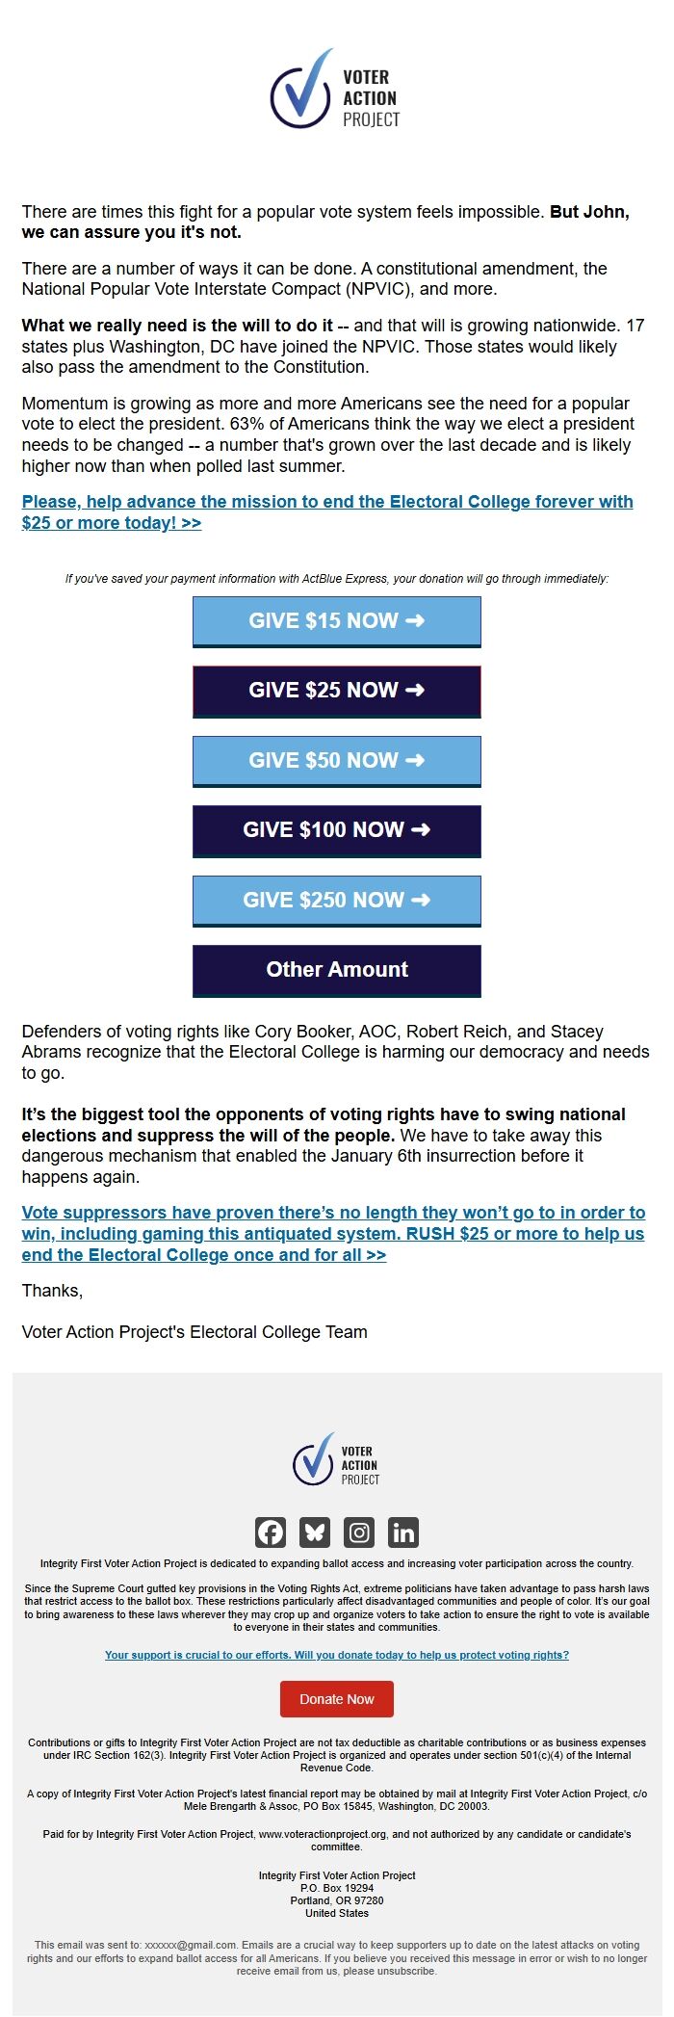Open the LinkedIn social icon
Screen dimensions: 674x2017
pos(402,1530)
